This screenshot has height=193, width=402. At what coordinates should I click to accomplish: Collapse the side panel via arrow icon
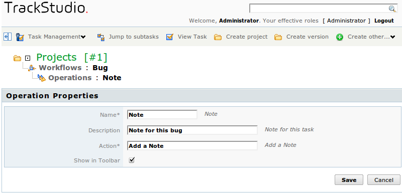8,37
